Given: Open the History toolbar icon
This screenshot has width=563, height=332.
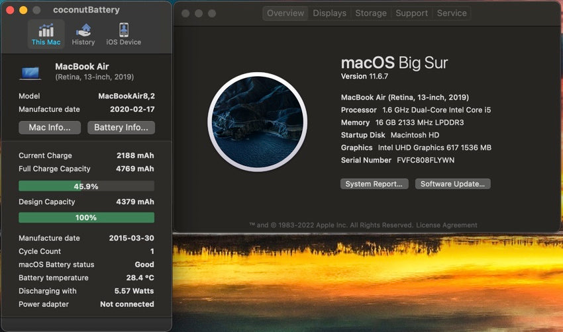Looking at the screenshot, I should coord(83,34).
